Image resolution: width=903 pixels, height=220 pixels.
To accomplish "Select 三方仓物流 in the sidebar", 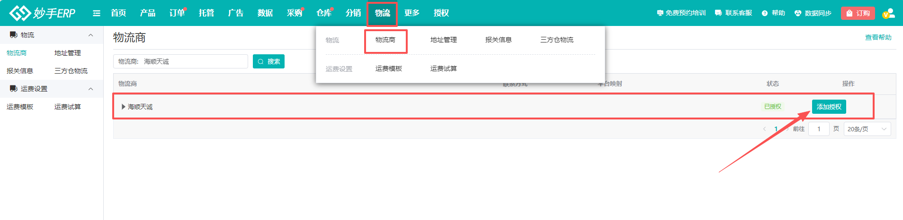I will tap(71, 71).
